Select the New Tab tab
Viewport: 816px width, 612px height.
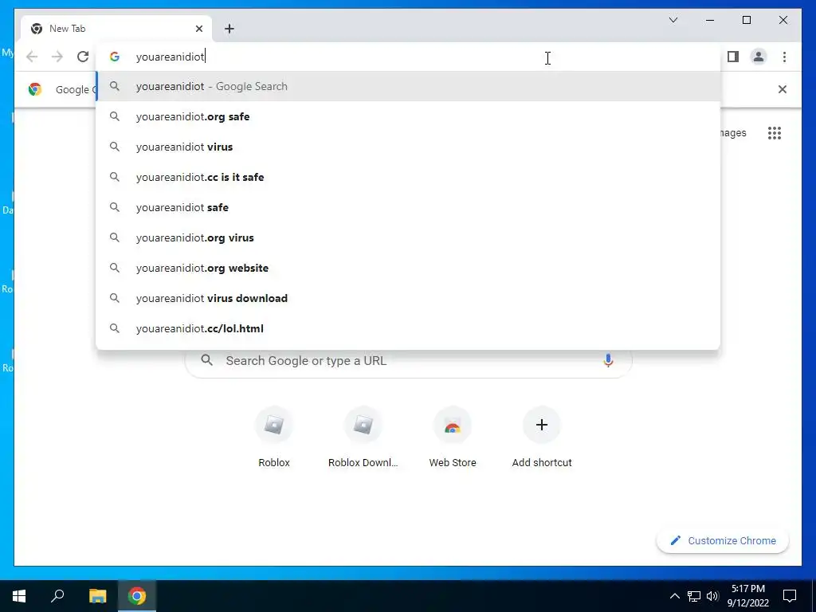[116, 29]
